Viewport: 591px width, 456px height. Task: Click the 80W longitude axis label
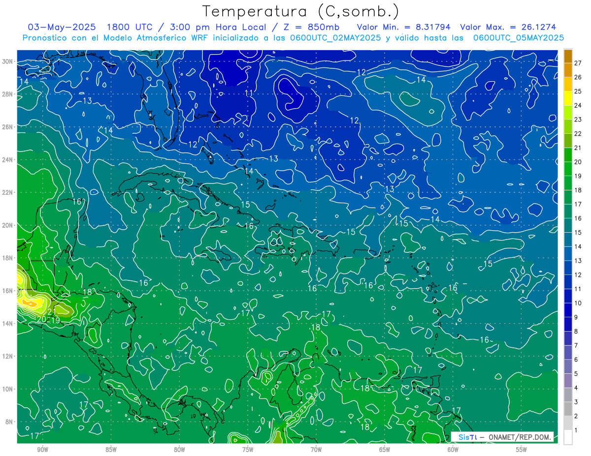coord(179,450)
